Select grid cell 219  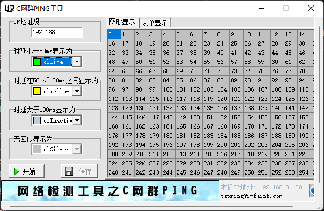(264, 154)
